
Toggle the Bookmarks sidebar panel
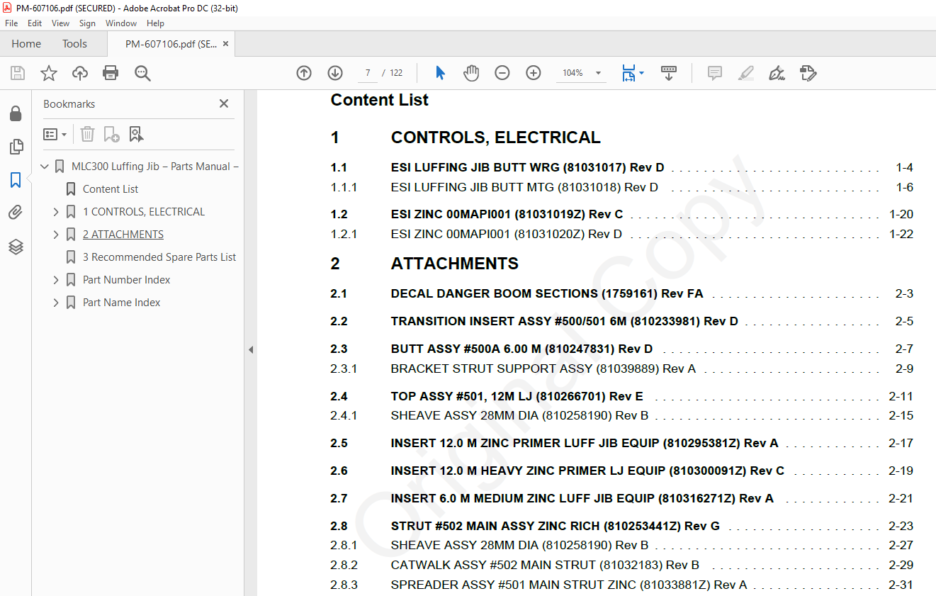click(x=16, y=180)
